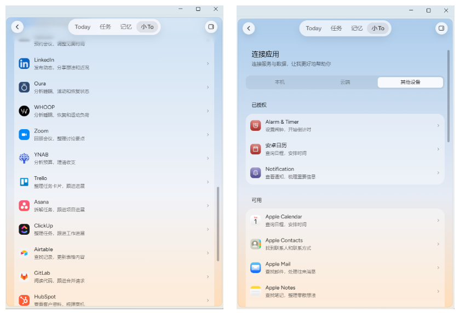
Task: Minimize the left window
Action: point(181,9)
